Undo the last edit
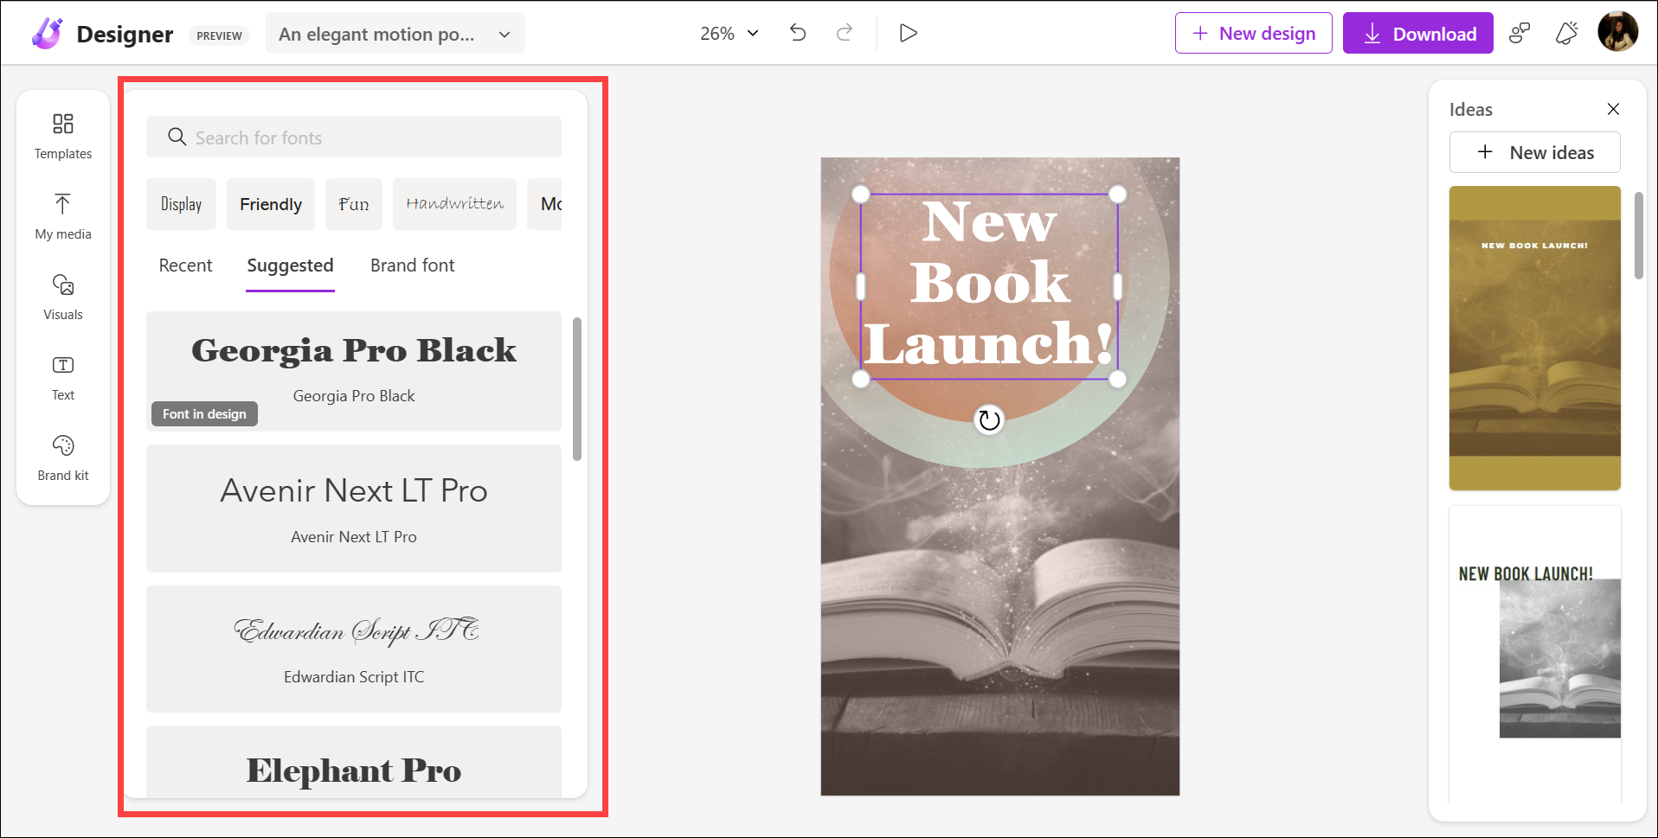The width and height of the screenshot is (1658, 838). [x=797, y=32]
